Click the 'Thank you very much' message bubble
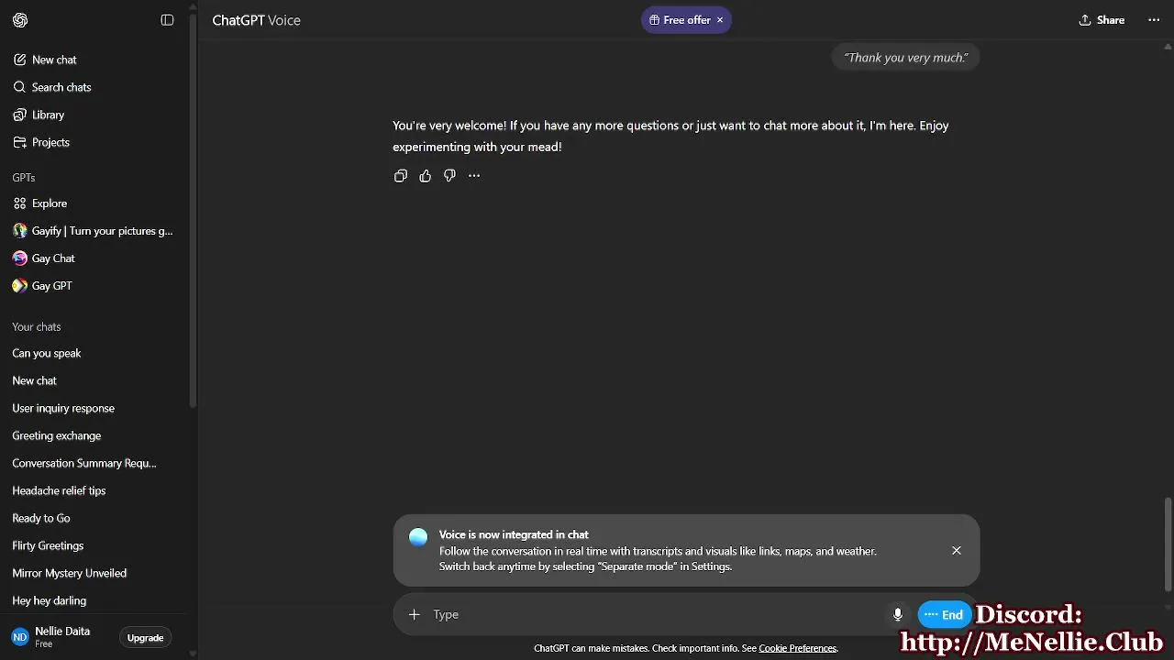Image resolution: width=1174 pixels, height=660 pixels. pyautogui.click(x=905, y=58)
